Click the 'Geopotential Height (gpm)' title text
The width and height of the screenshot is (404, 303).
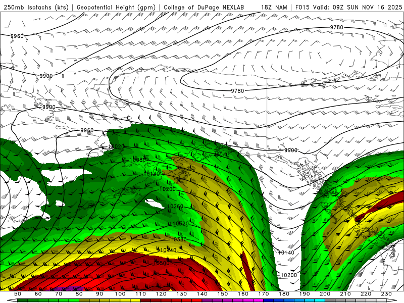tap(116, 7)
